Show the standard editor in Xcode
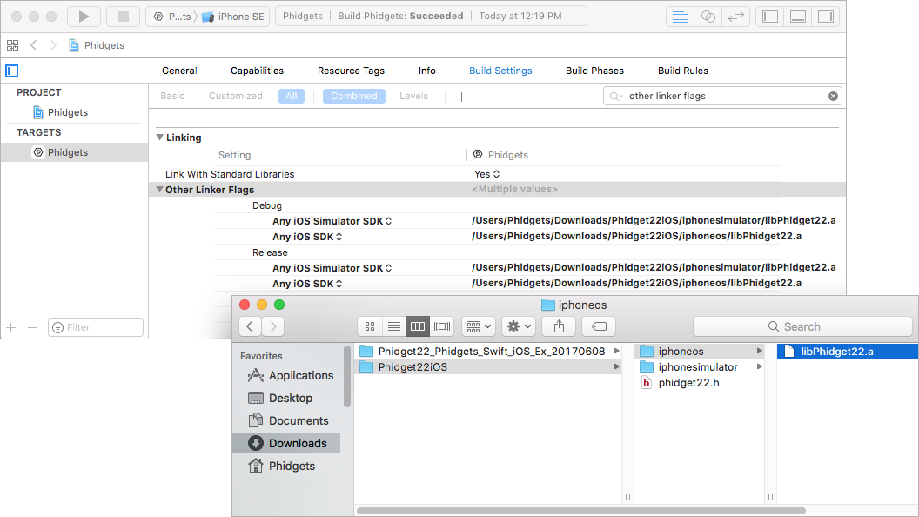The width and height of the screenshot is (919, 517). click(x=680, y=17)
